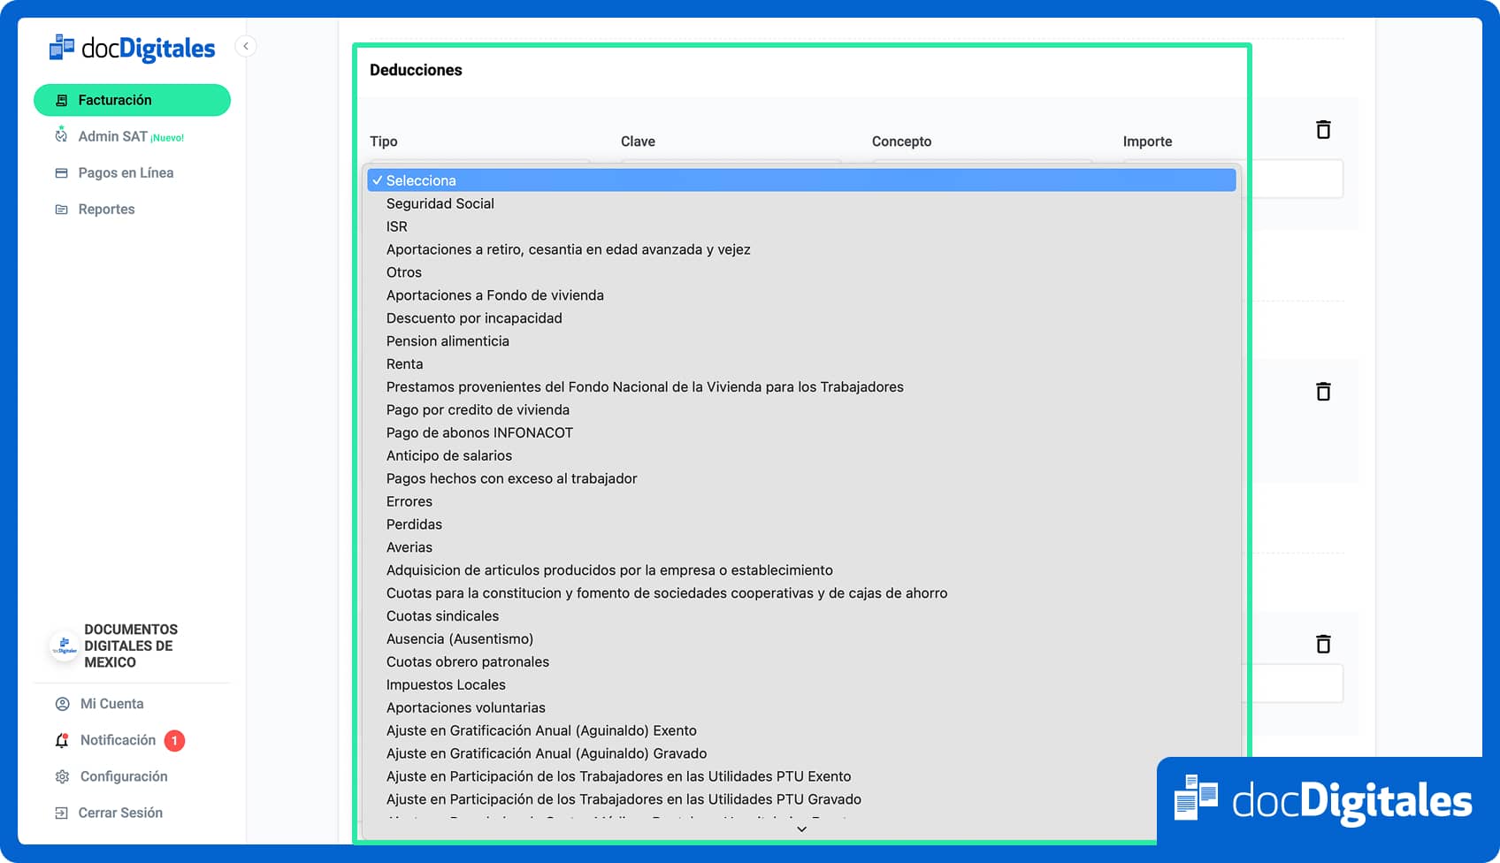Click the Reportes folder icon
The height and width of the screenshot is (863, 1500).
pyautogui.click(x=61, y=210)
